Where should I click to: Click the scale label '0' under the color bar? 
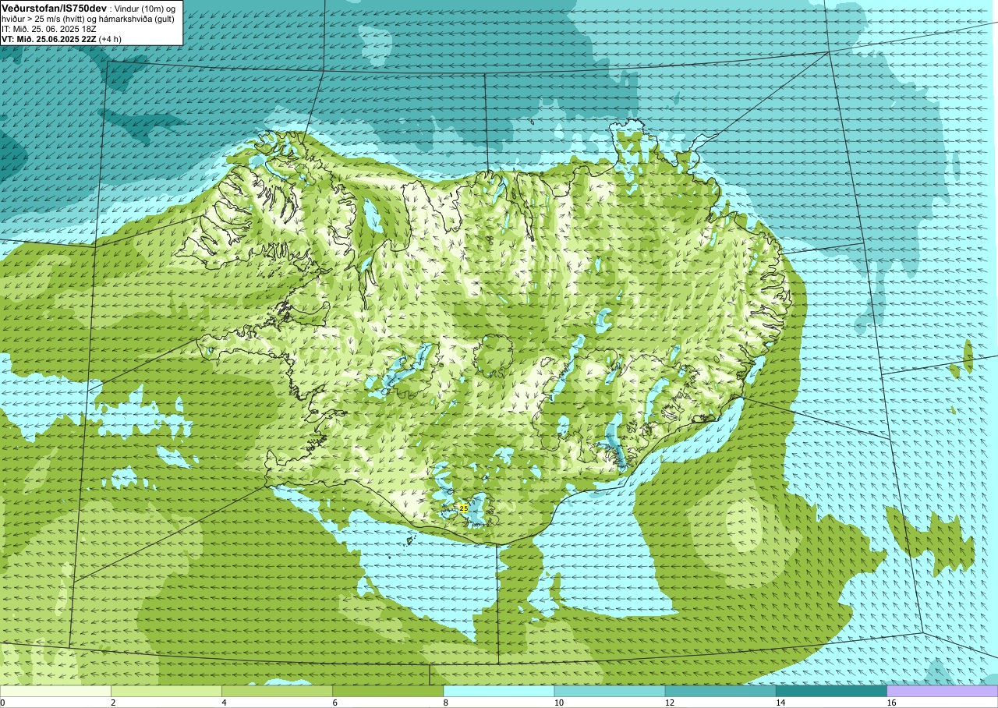[2, 703]
